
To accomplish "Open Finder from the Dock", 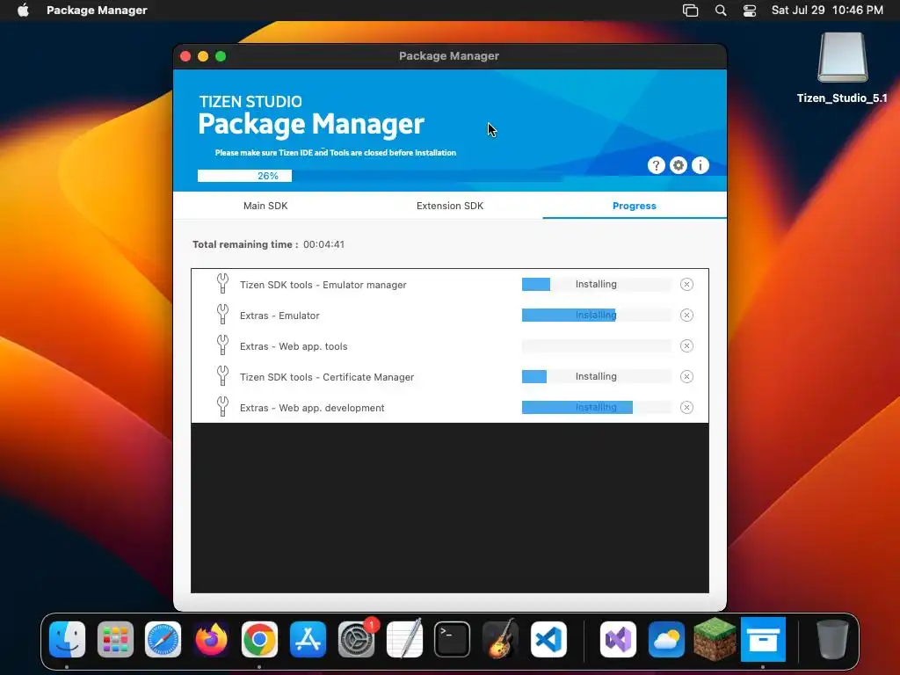I will pyautogui.click(x=67, y=639).
